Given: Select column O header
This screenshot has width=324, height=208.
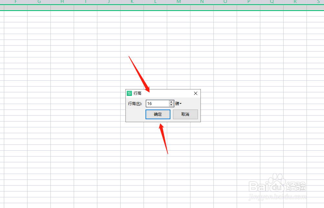Looking at the screenshot, I should coord(225,2).
